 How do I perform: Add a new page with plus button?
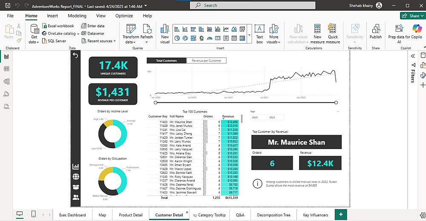point(341,215)
